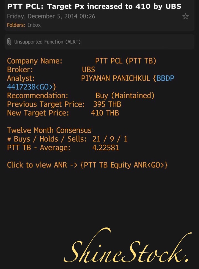
Task: Select the new target price 410 THB
Action: [x=105, y=113]
